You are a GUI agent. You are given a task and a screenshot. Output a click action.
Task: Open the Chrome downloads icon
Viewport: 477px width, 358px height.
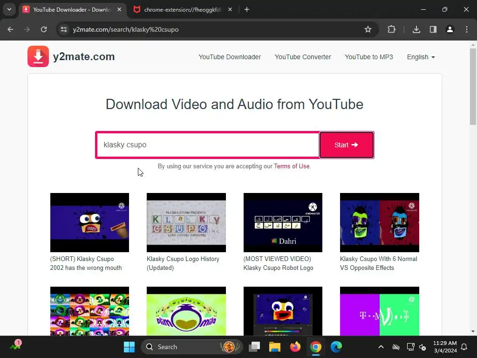pyautogui.click(x=416, y=29)
